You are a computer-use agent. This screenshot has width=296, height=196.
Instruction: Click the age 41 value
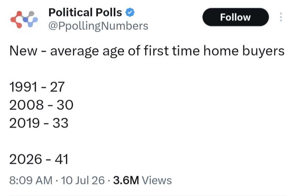[62, 159]
